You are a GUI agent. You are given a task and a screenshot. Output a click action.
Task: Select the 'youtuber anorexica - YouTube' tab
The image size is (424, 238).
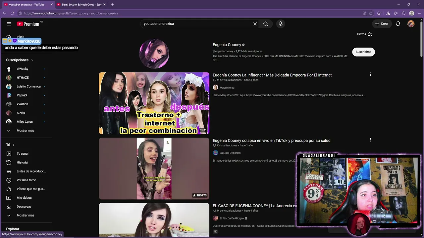pyautogui.click(x=28, y=5)
